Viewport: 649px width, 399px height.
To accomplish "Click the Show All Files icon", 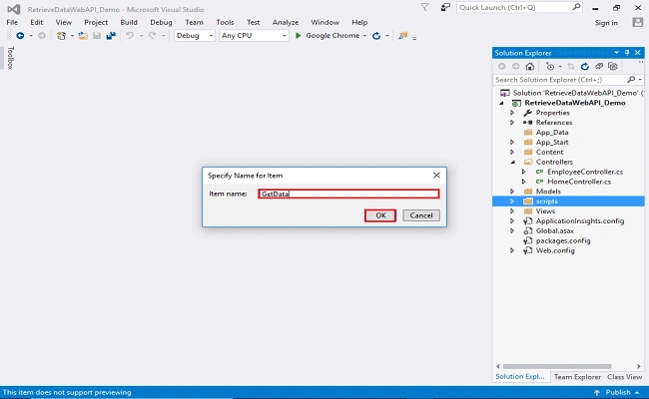I will [613, 66].
